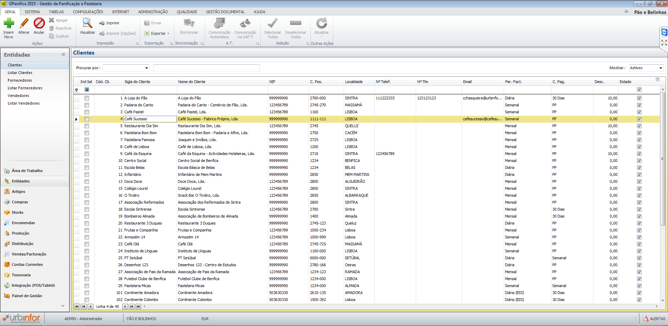
Task: Tick Ind Sel checkbox for Café Sucesso
Action: [x=87, y=119]
